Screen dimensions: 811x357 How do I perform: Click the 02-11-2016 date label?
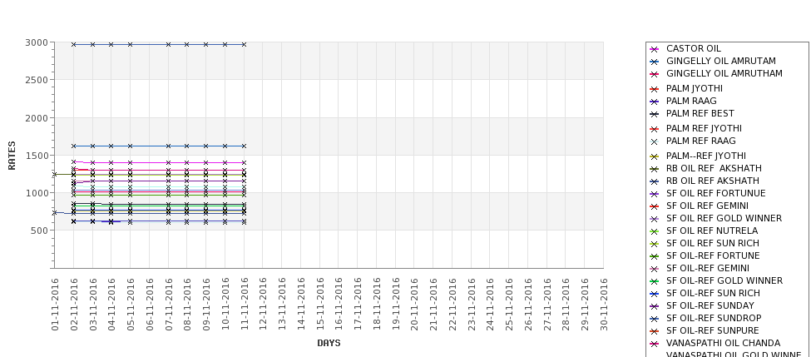click(73, 305)
